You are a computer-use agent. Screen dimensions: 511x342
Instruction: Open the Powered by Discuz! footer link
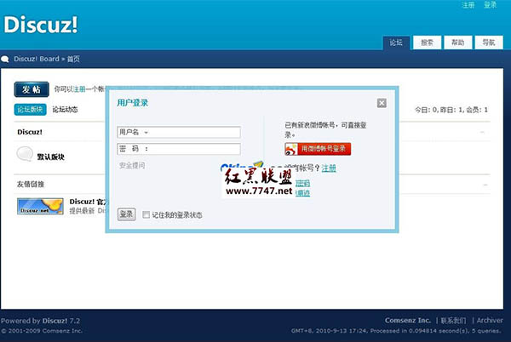[x=55, y=321]
